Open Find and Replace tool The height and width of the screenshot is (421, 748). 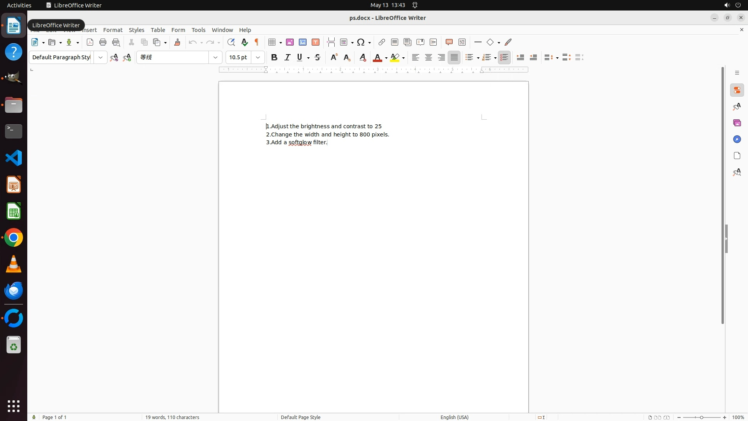point(231,42)
